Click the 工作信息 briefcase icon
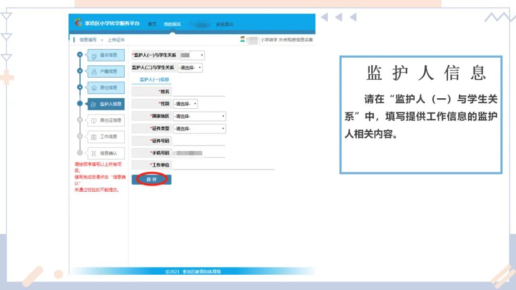The width and height of the screenshot is (516, 290). tap(93, 137)
